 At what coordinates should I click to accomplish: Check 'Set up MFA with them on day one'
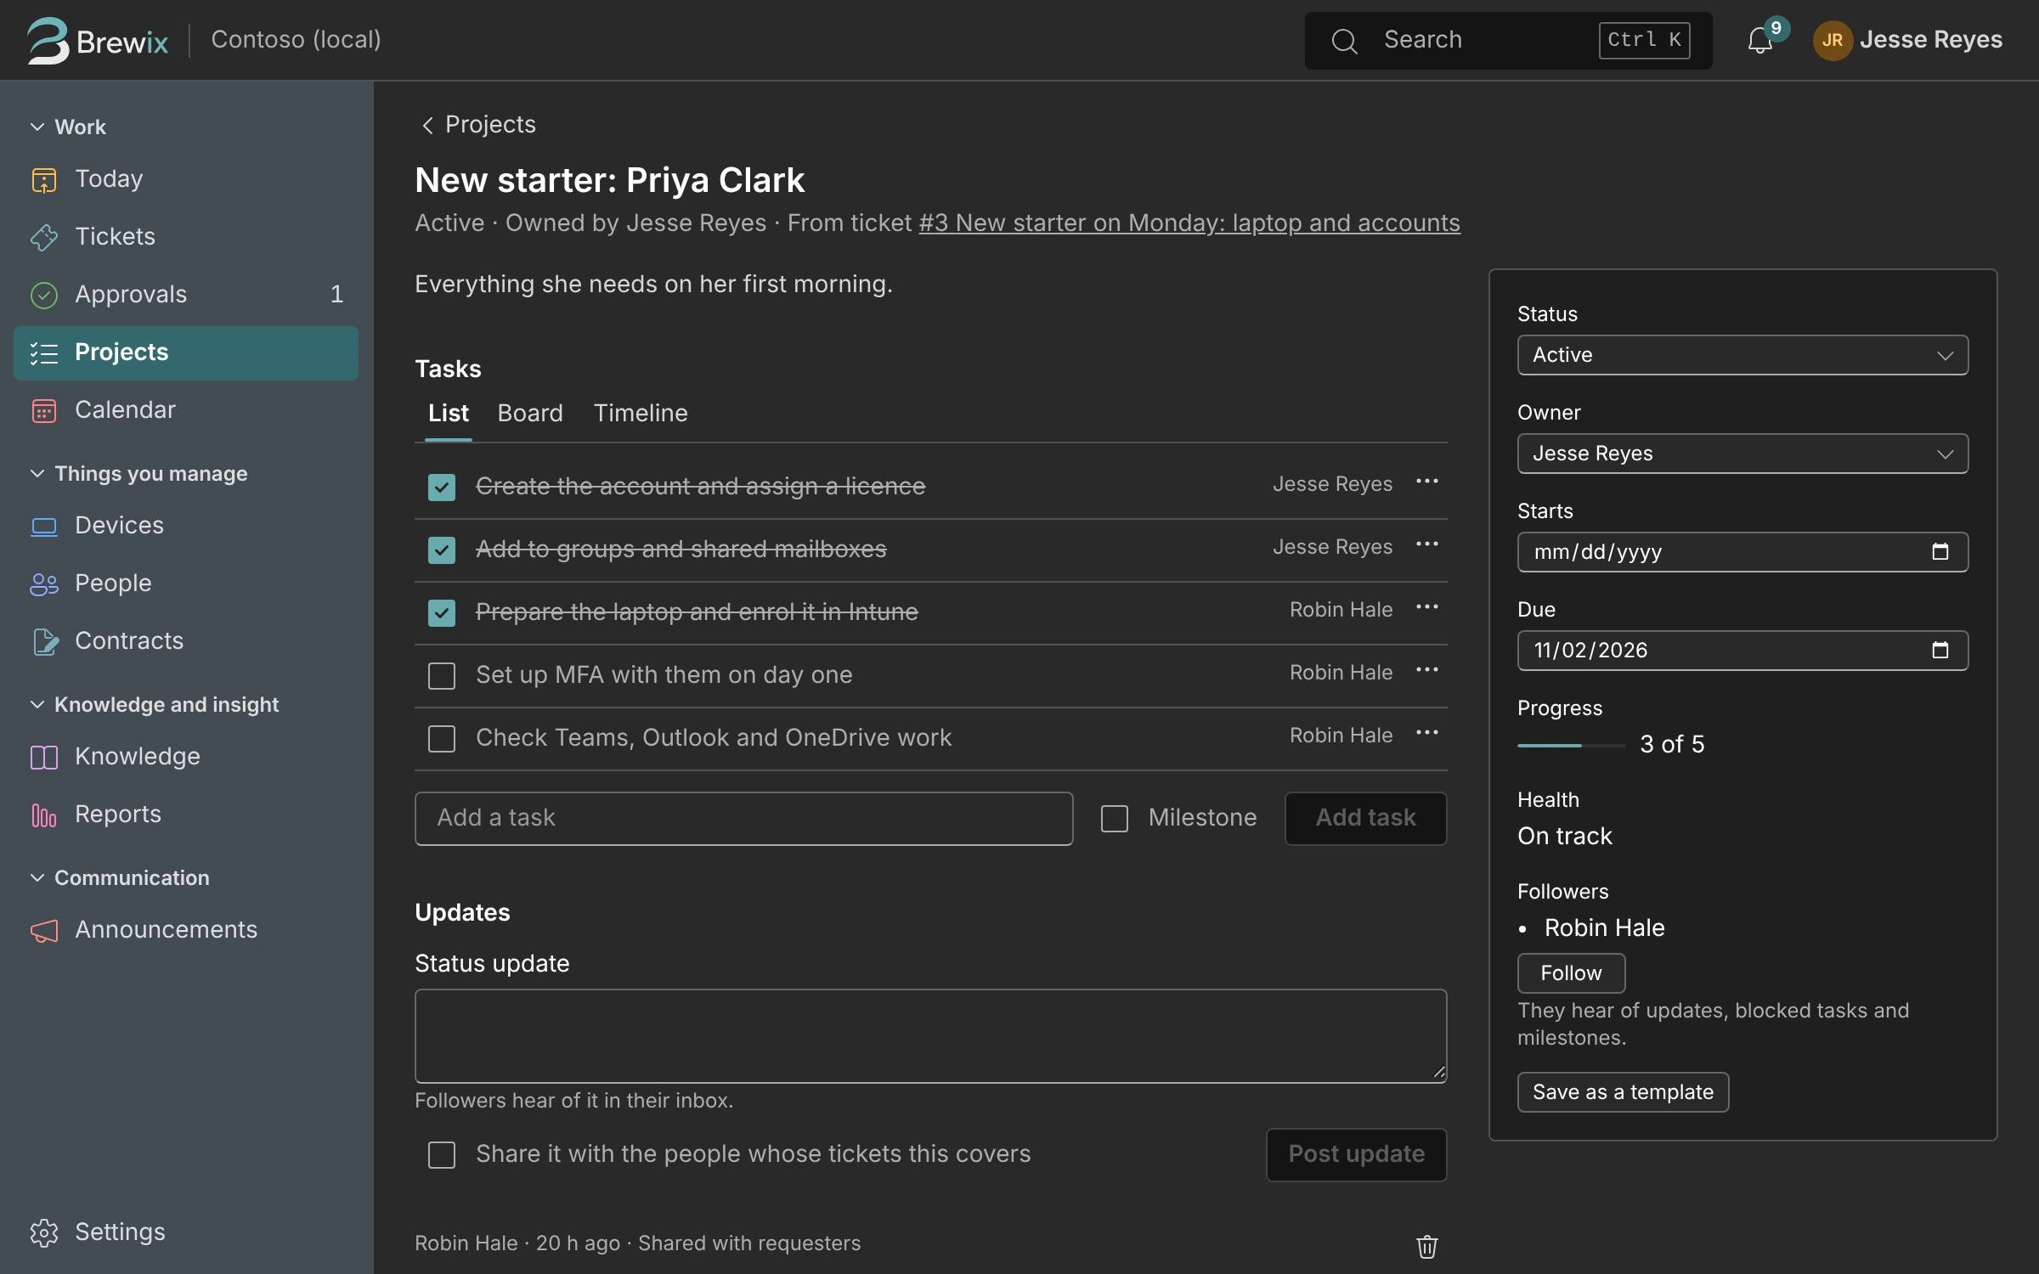pos(442,676)
